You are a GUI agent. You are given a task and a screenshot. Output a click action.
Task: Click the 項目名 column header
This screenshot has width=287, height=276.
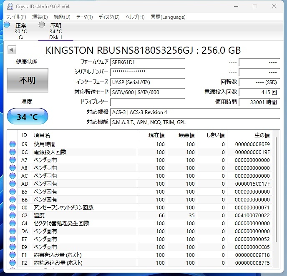pos(84,135)
